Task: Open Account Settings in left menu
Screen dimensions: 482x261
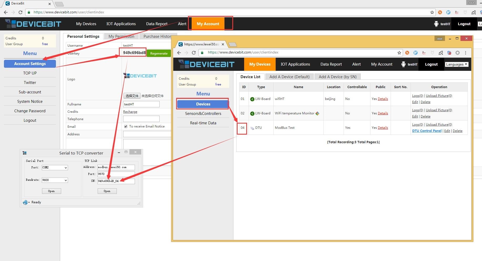Action: tap(30, 64)
